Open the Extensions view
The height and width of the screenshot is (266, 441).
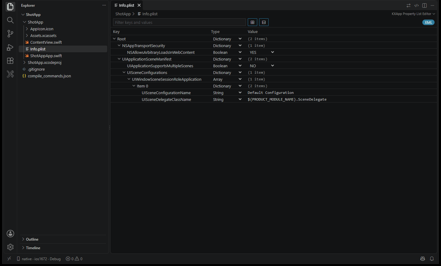point(10,61)
